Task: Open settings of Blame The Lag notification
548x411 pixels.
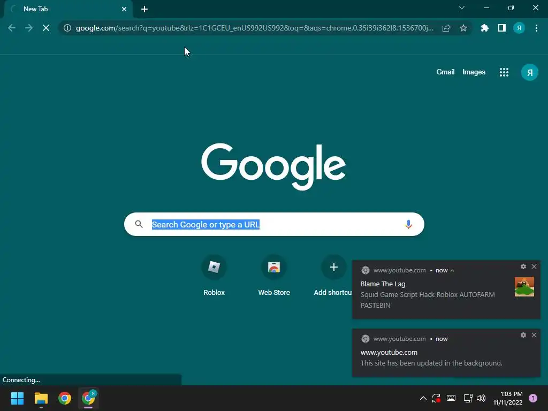Action: [x=523, y=267]
